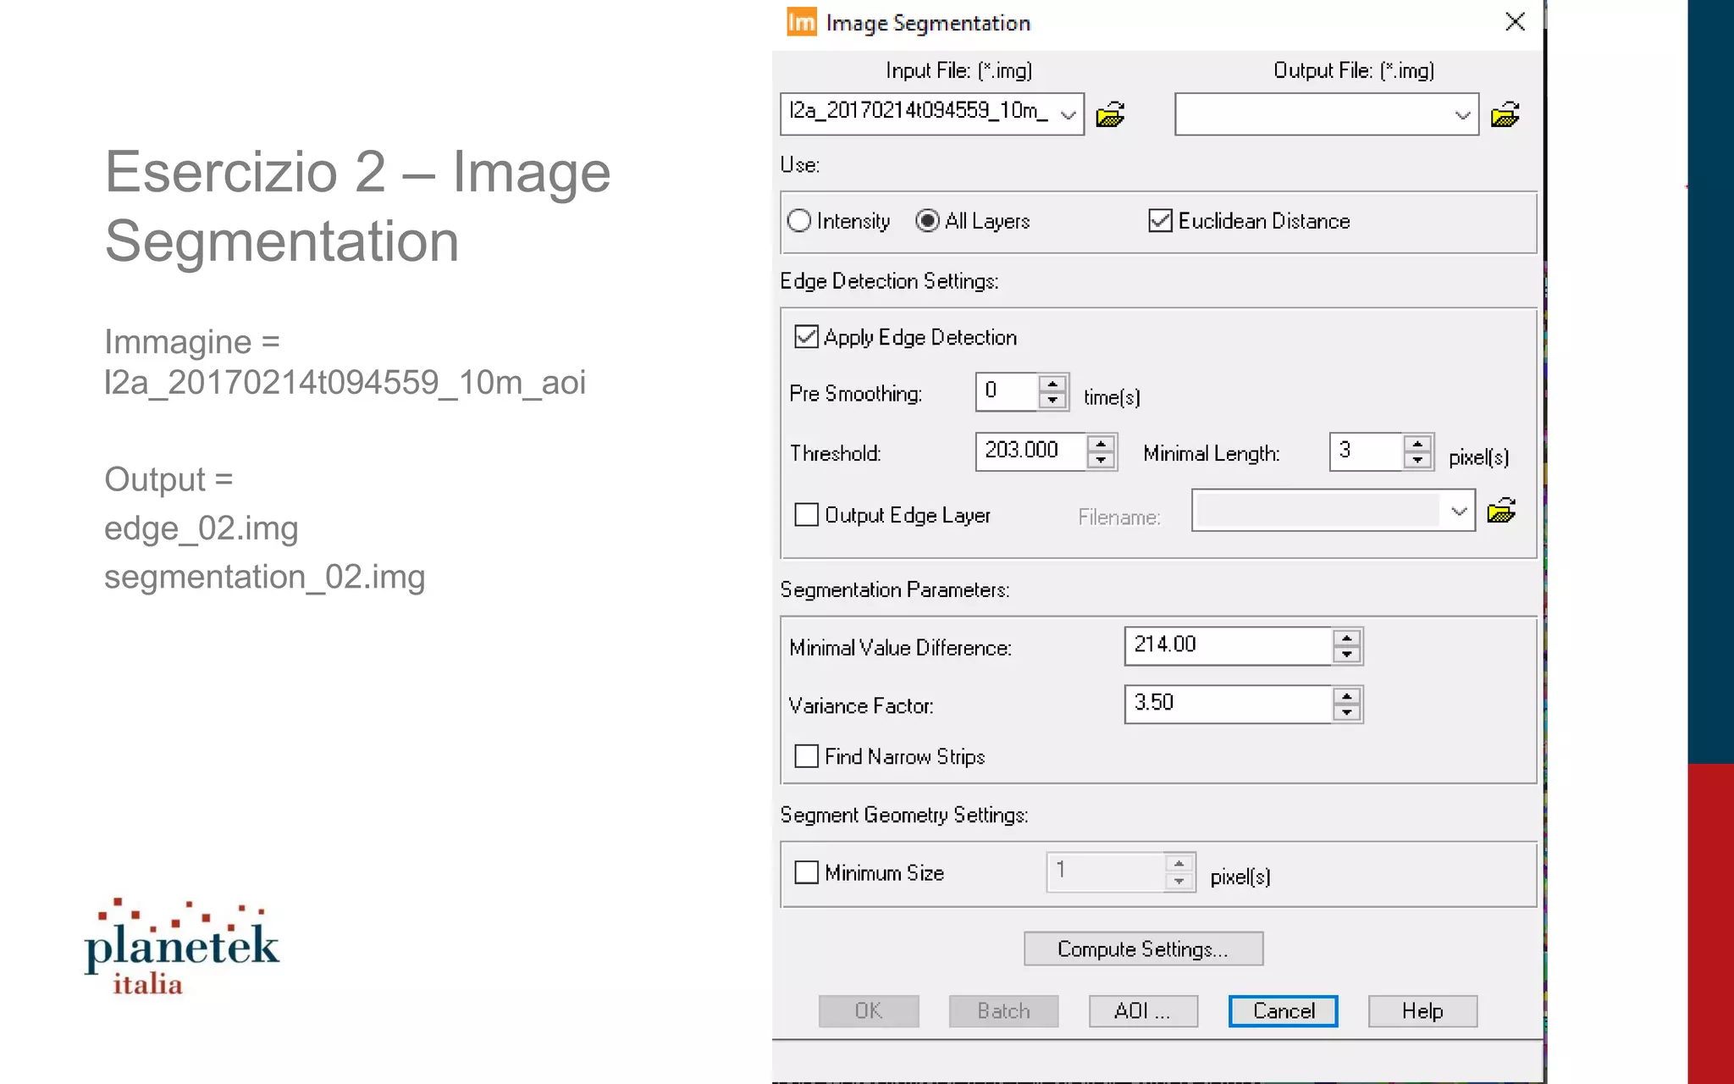Decrease the Threshold value with down arrow

1101,460
